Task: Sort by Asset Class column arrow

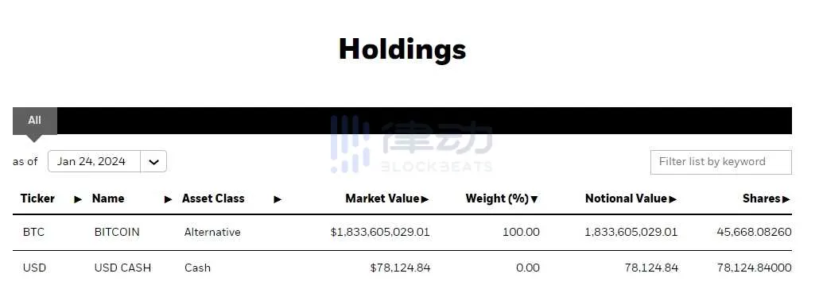Action: click(278, 199)
